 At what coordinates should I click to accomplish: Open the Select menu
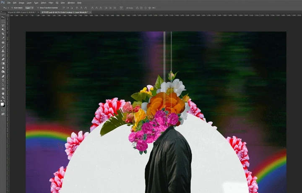coord(44,3)
